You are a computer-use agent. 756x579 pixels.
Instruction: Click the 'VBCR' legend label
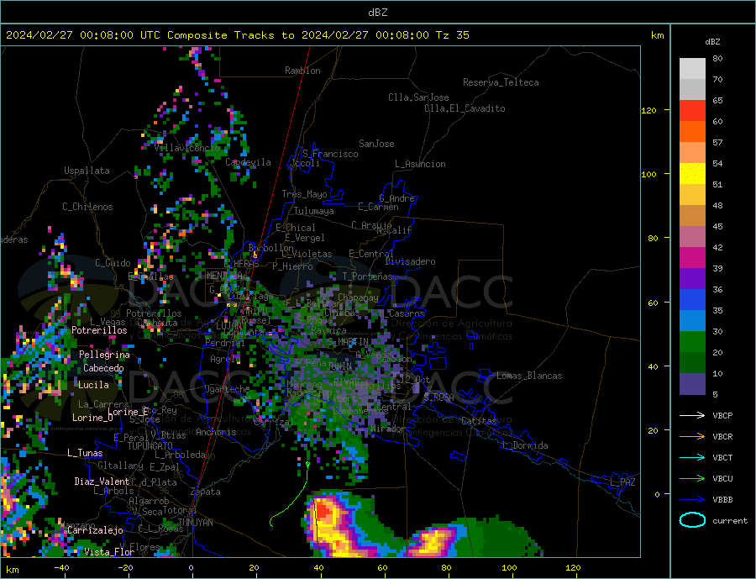722,437
